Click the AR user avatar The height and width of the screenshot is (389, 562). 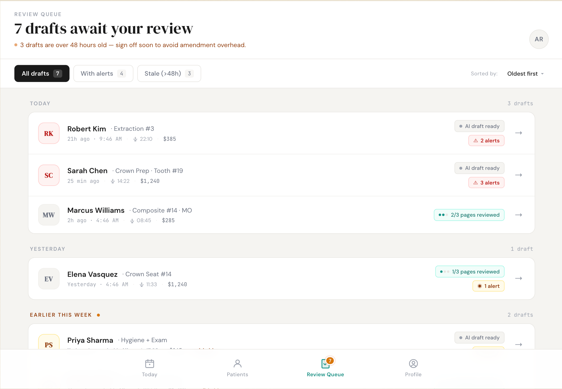coord(539,39)
